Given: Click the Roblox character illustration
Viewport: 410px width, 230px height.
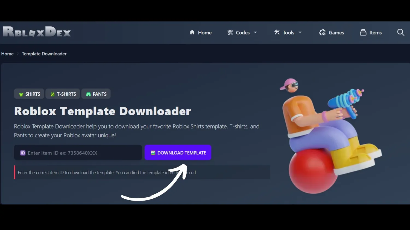Looking at the screenshot, I should (330, 136).
